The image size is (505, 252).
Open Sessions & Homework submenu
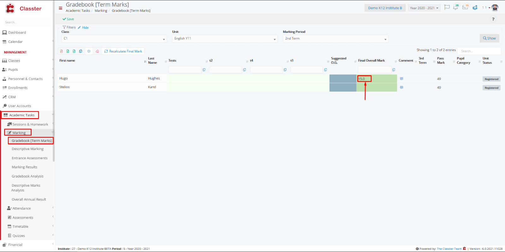click(x=30, y=124)
